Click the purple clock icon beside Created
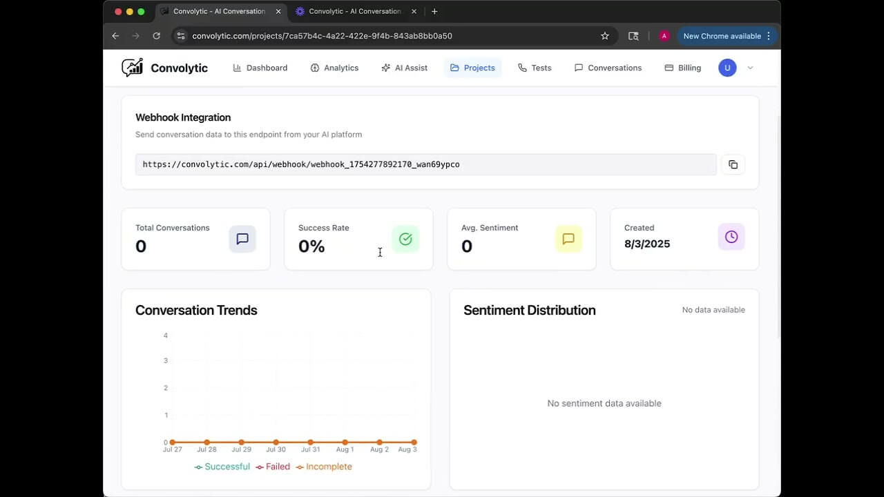884x497 pixels. coord(731,237)
